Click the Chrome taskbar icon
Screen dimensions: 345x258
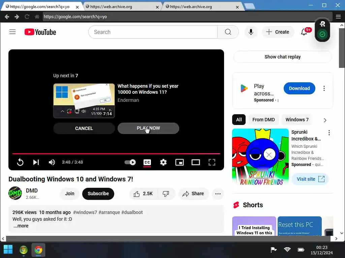pyautogui.click(x=38, y=250)
